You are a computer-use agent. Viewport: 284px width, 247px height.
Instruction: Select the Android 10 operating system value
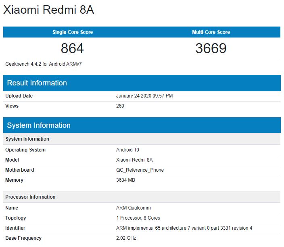click(x=127, y=150)
